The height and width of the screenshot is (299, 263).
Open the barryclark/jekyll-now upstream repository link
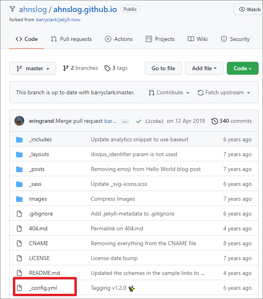(x=58, y=20)
